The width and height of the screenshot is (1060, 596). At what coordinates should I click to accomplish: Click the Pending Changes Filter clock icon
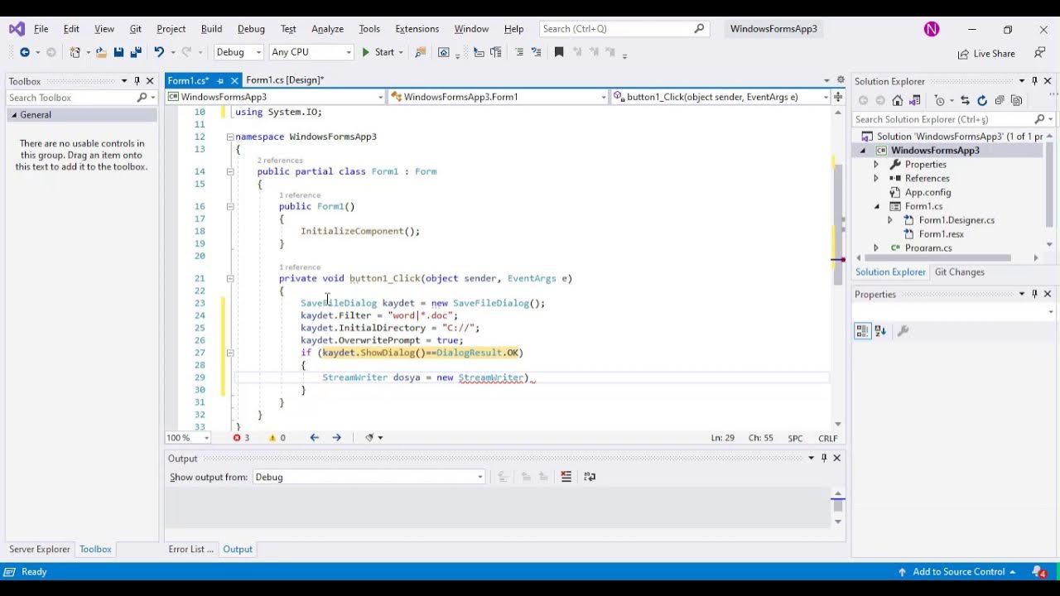940,100
